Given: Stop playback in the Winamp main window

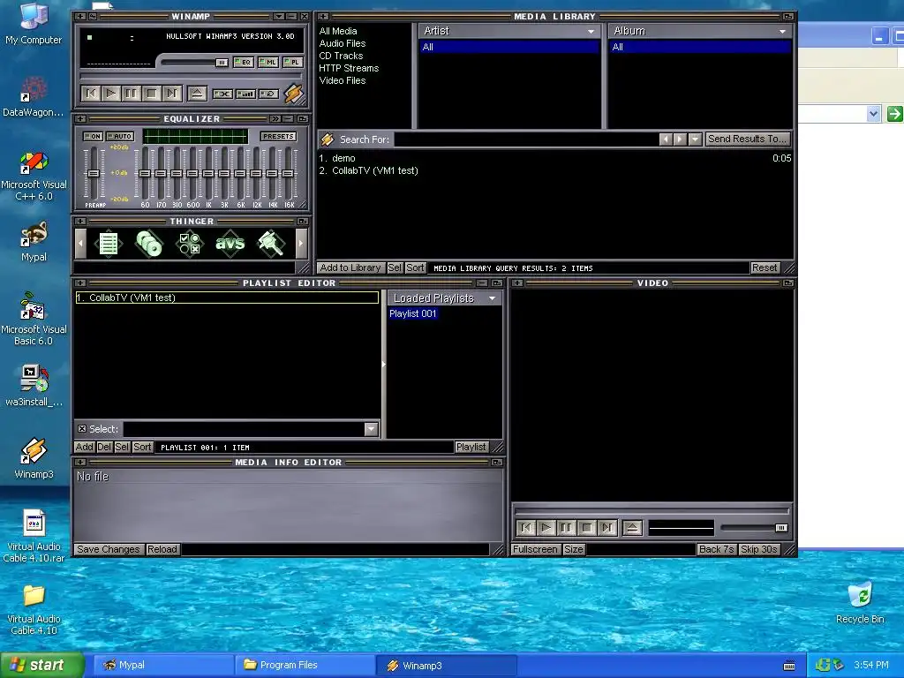Looking at the screenshot, I should pyautogui.click(x=152, y=94).
